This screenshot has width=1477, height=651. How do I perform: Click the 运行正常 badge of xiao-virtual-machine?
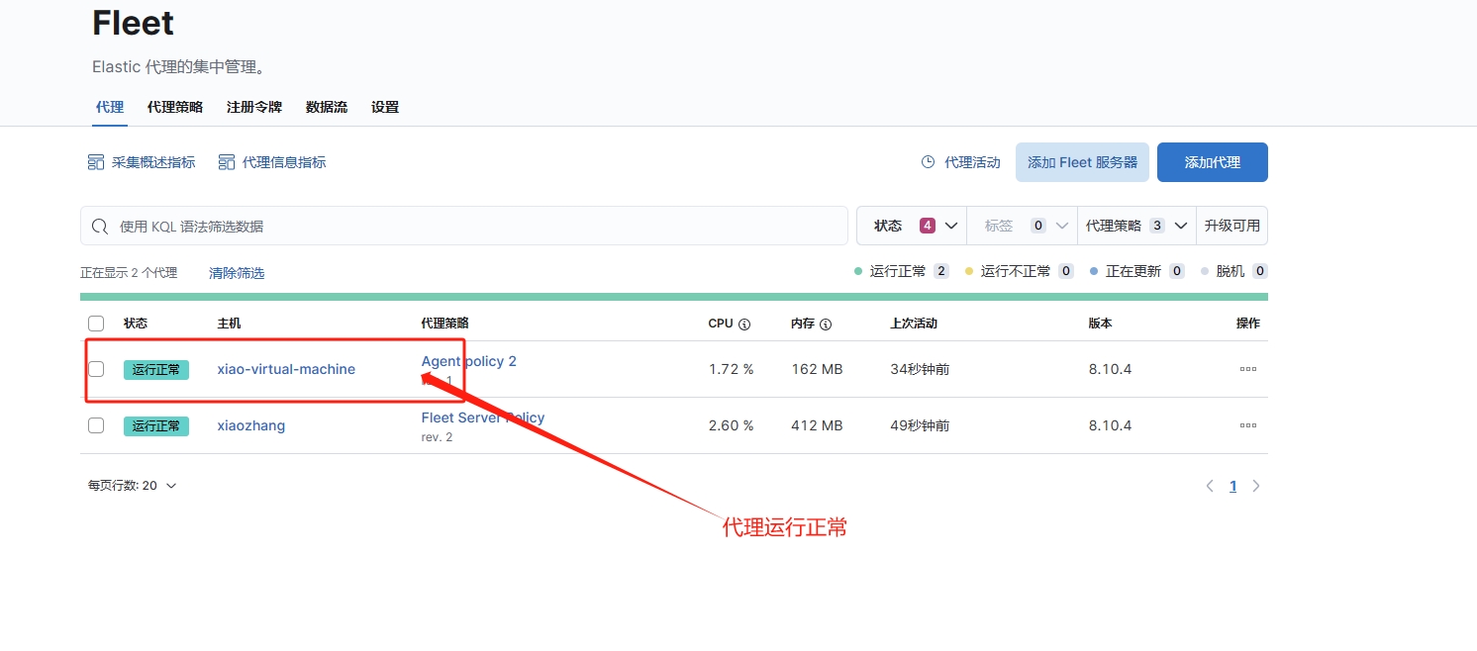(156, 369)
